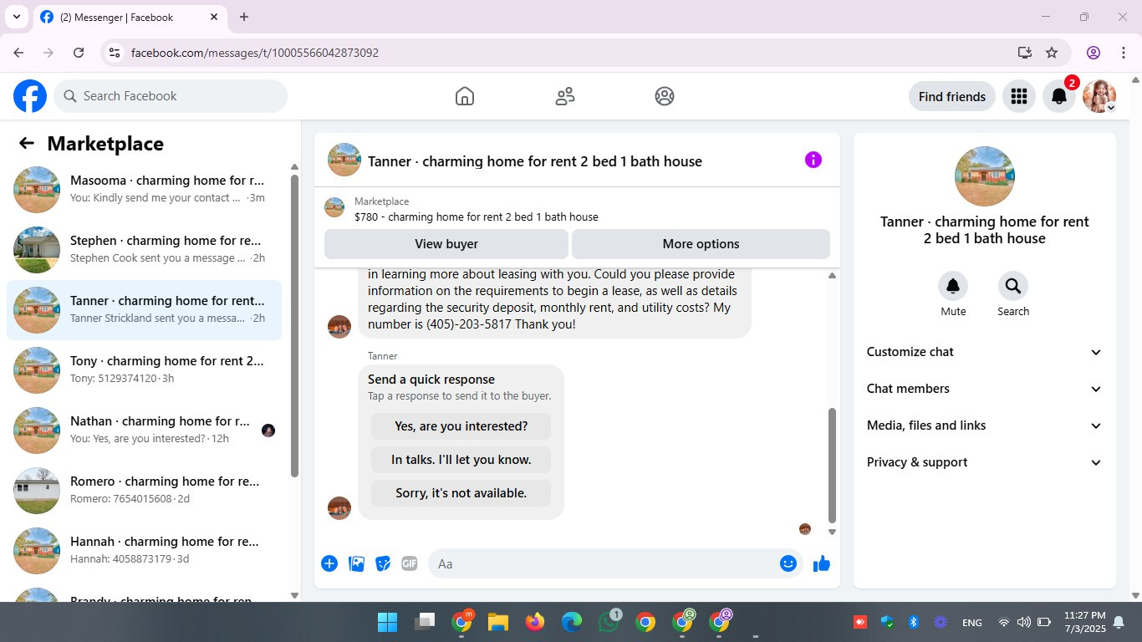Open more actions plus icon in composer
Screen dimensions: 1142x642
click(329, 563)
